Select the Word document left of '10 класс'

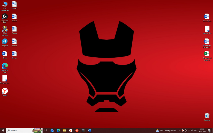click(5, 55)
